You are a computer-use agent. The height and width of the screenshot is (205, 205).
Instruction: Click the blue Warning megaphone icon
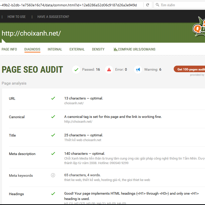(x=138, y=70)
